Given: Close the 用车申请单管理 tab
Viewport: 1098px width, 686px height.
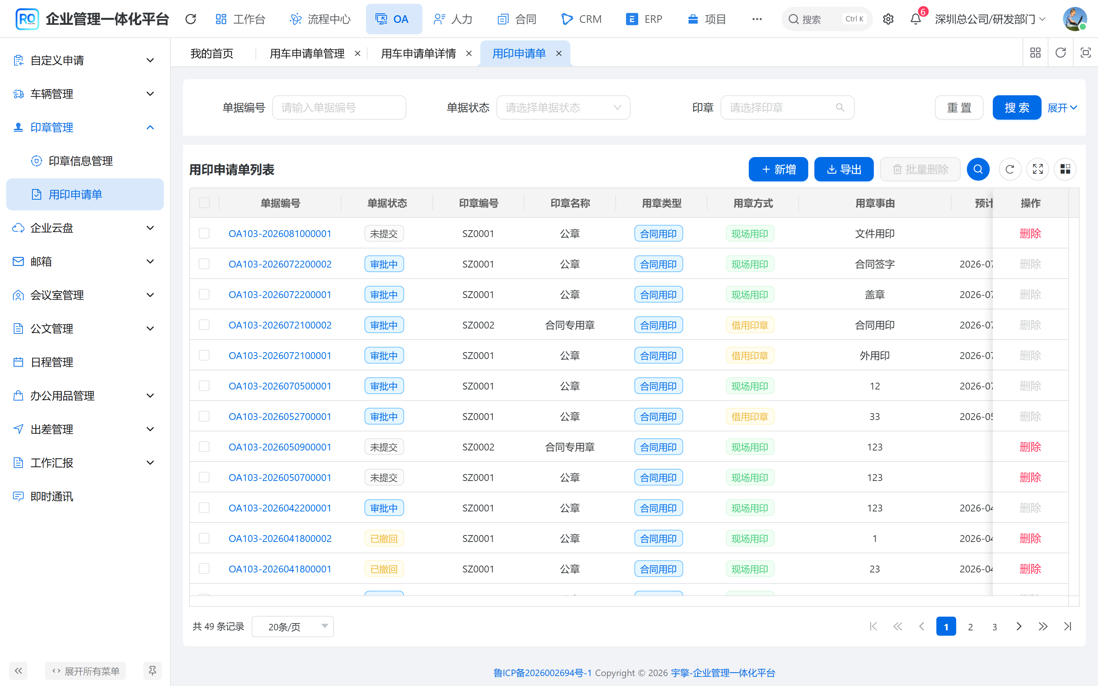Looking at the screenshot, I should tap(358, 53).
